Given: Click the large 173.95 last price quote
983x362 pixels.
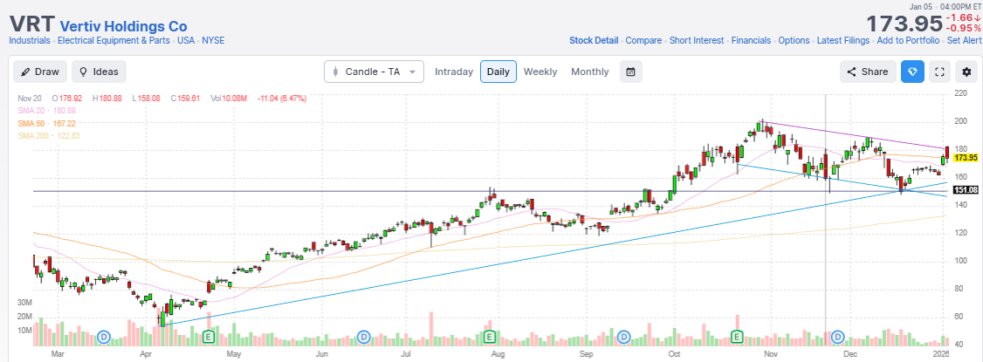Looking at the screenshot, I should (x=904, y=24).
